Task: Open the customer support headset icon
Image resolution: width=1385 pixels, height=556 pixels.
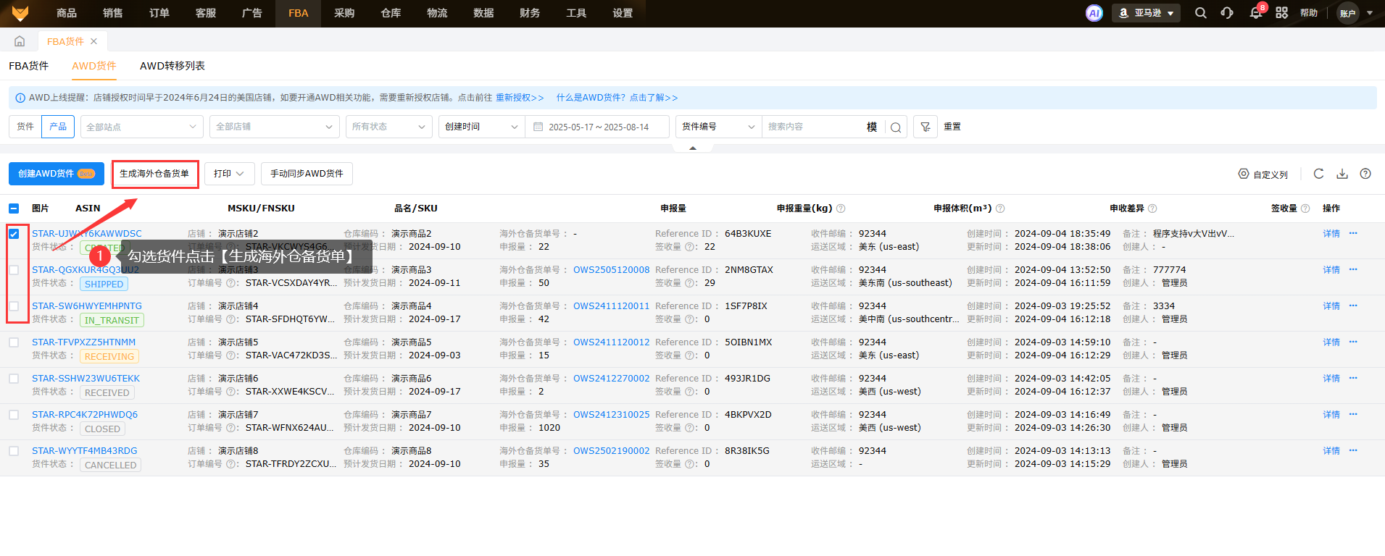Action: click(1227, 13)
